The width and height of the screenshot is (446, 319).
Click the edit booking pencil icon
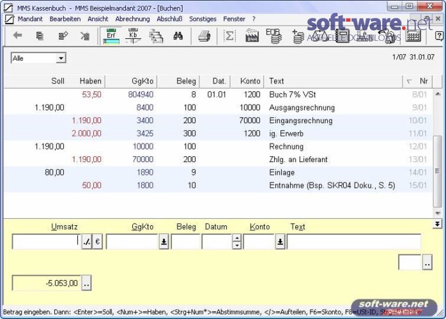coord(63,36)
